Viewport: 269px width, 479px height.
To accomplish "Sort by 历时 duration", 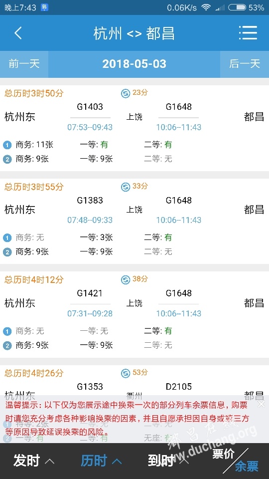I will click(x=101, y=461).
